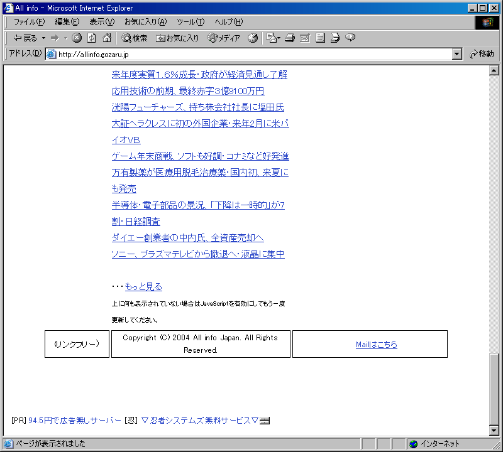Click the Forward arrow button

[x=55, y=38]
